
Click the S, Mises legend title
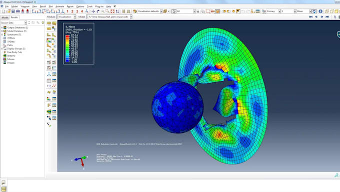[x=70, y=27]
